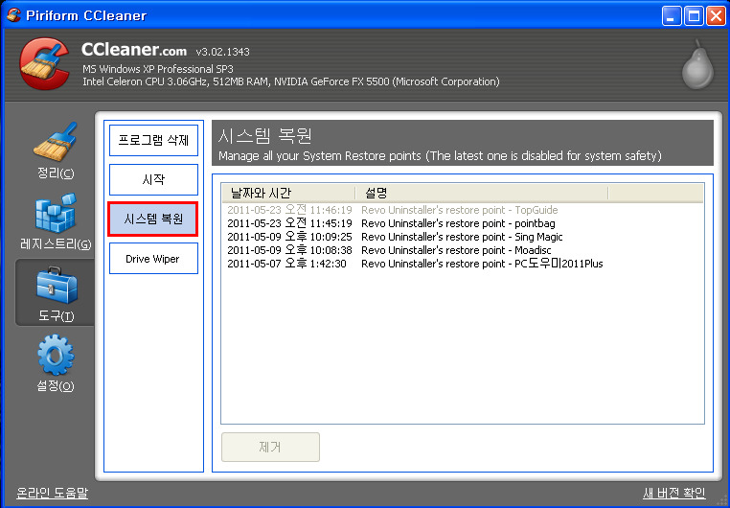The height and width of the screenshot is (508, 730).
Task: Click the date 2011-05-23 오전 11:45:19
Action: (289, 223)
